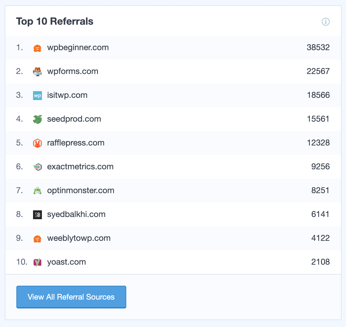
Task: Select the exactmetrics.com domain name
Action: coord(80,167)
